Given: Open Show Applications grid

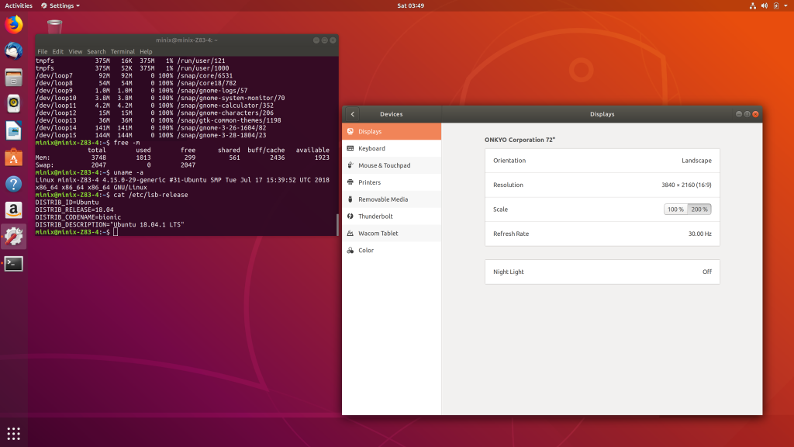Looking at the screenshot, I should [14, 432].
